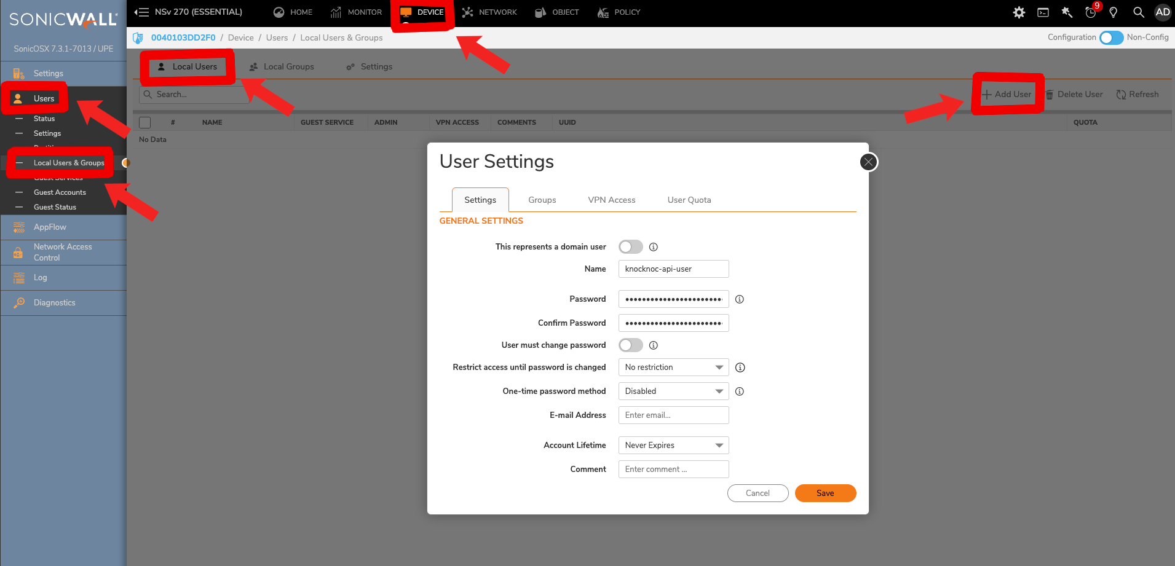This screenshot has height=566, width=1175.
Task: Open the global search icon
Action: tap(1138, 12)
